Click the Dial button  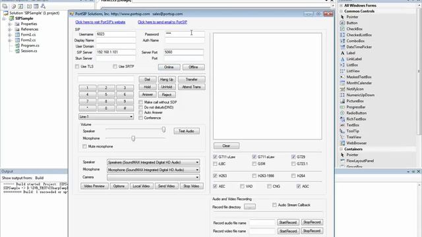click(x=147, y=80)
